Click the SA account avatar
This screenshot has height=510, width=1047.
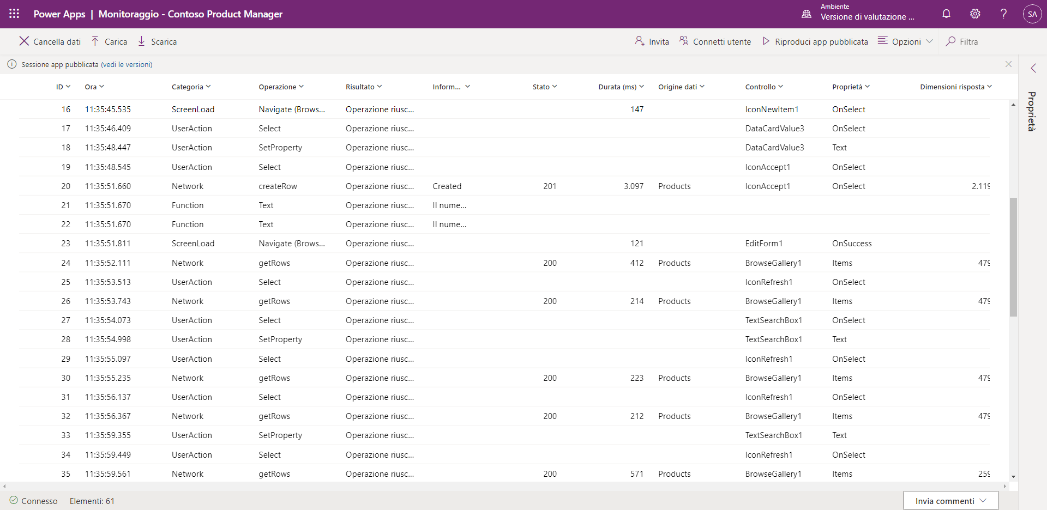(1032, 14)
